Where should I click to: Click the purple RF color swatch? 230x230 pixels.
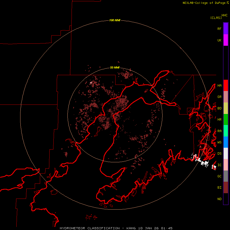coord(226,29)
